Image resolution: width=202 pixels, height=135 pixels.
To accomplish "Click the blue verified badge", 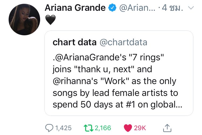I will click(x=112, y=8).
